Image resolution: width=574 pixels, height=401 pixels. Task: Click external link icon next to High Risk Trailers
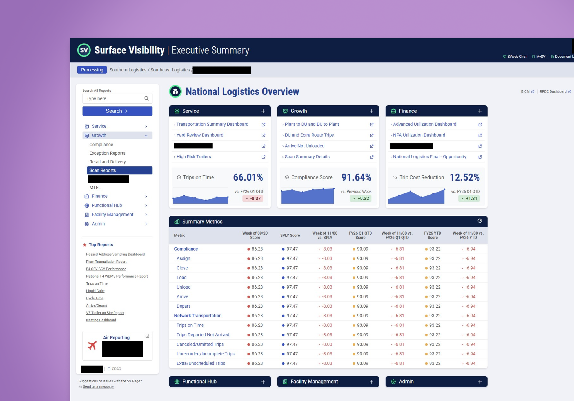click(263, 157)
